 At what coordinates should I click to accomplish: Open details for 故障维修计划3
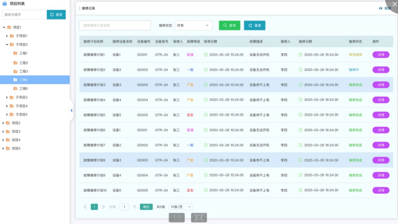coord(381,85)
